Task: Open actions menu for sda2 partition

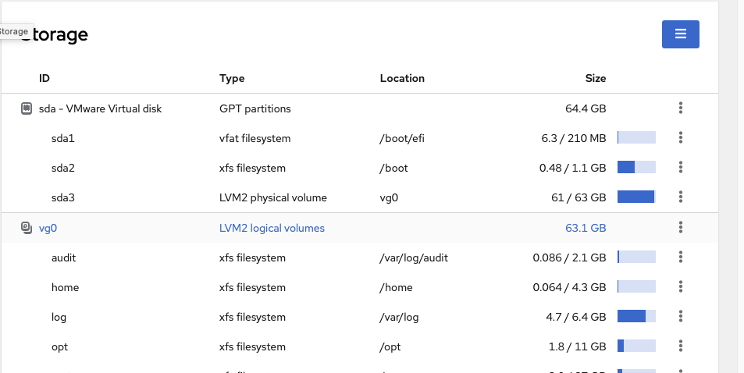Action: (x=681, y=168)
